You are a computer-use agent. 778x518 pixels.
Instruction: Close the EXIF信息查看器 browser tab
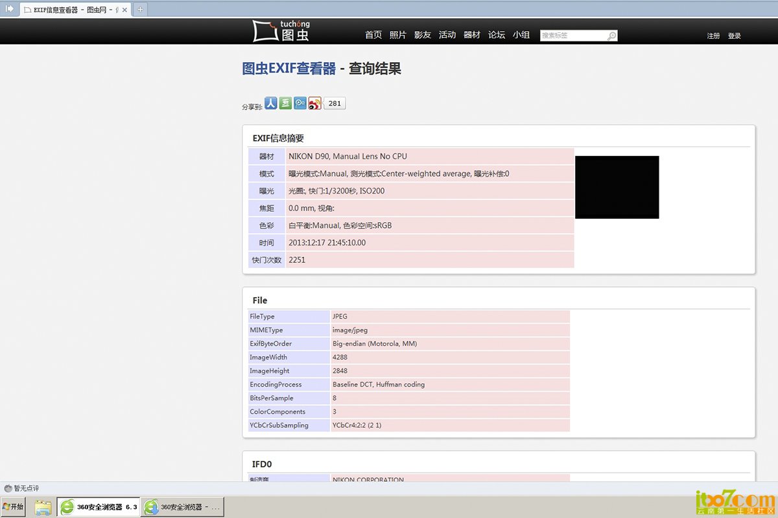pyautogui.click(x=124, y=10)
